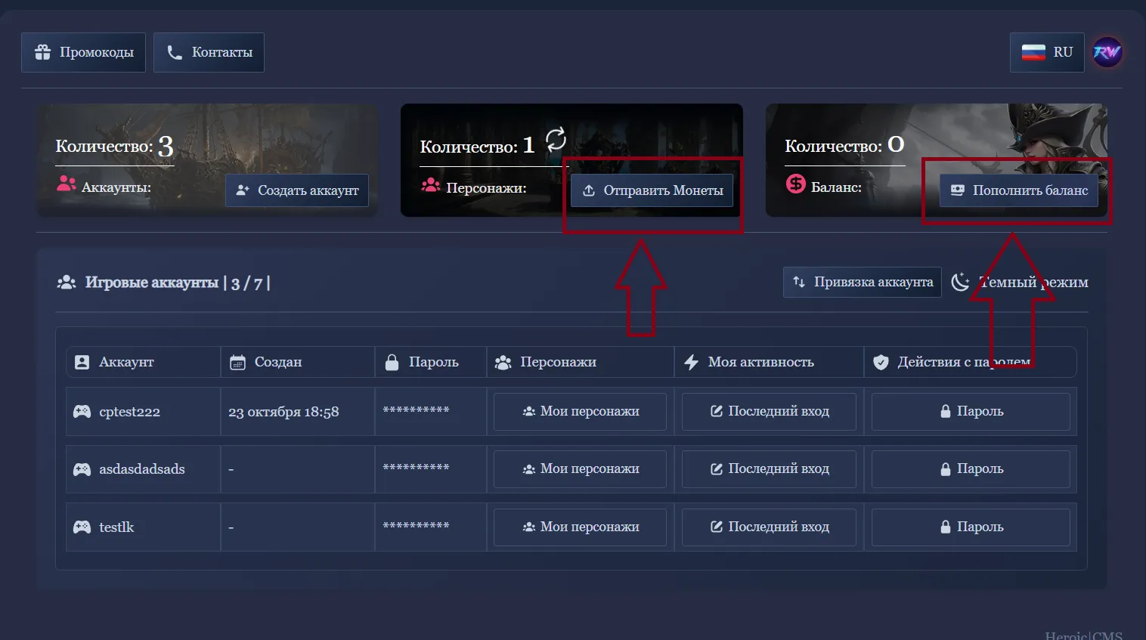This screenshot has width=1146, height=640.
Task: View Последний вход for cptest222 account
Action: [769, 412]
